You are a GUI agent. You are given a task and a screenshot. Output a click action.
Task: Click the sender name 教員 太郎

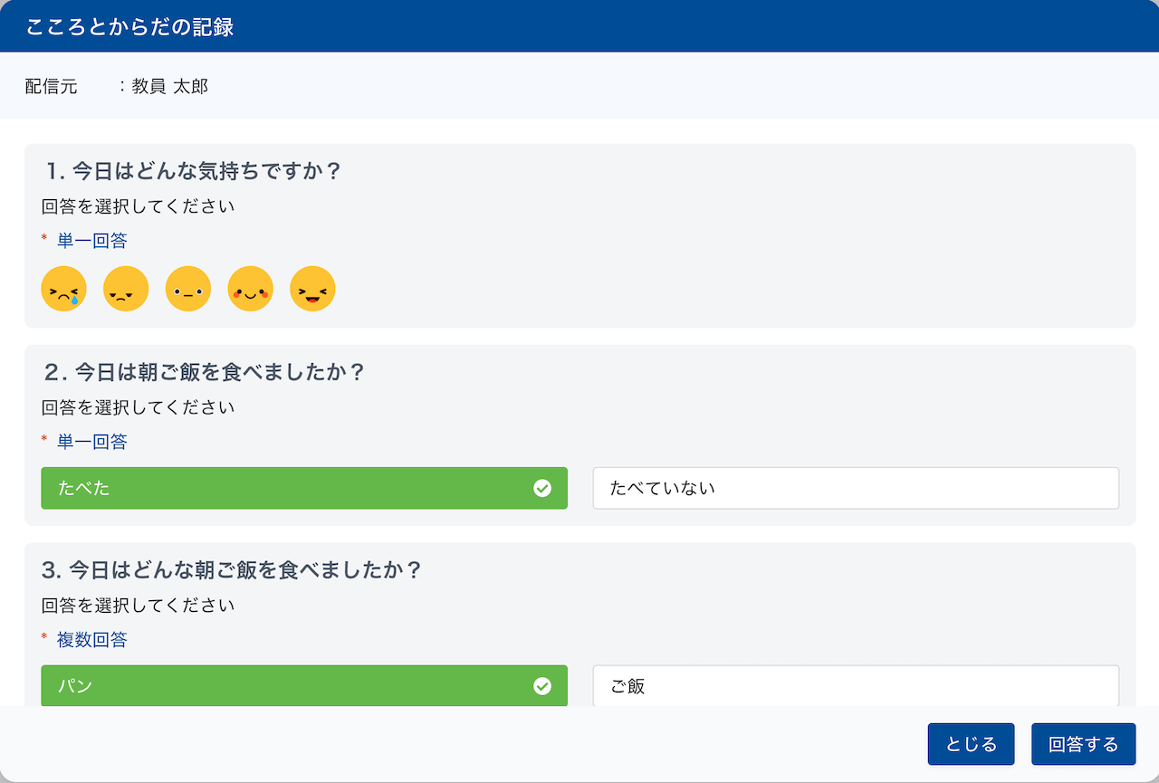coord(170,87)
